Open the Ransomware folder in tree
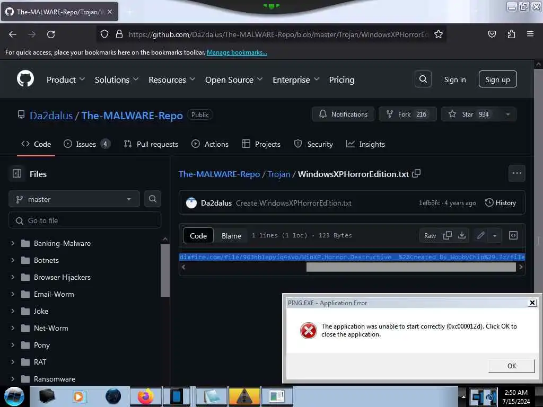Screen dimensions: 543x407 [x=55, y=379]
